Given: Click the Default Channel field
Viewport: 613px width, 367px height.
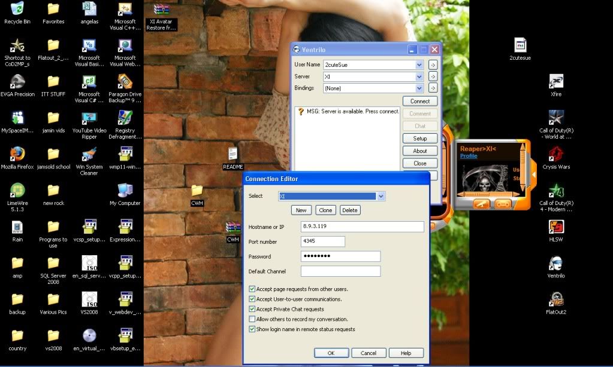Looking at the screenshot, I should (x=340, y=271).
